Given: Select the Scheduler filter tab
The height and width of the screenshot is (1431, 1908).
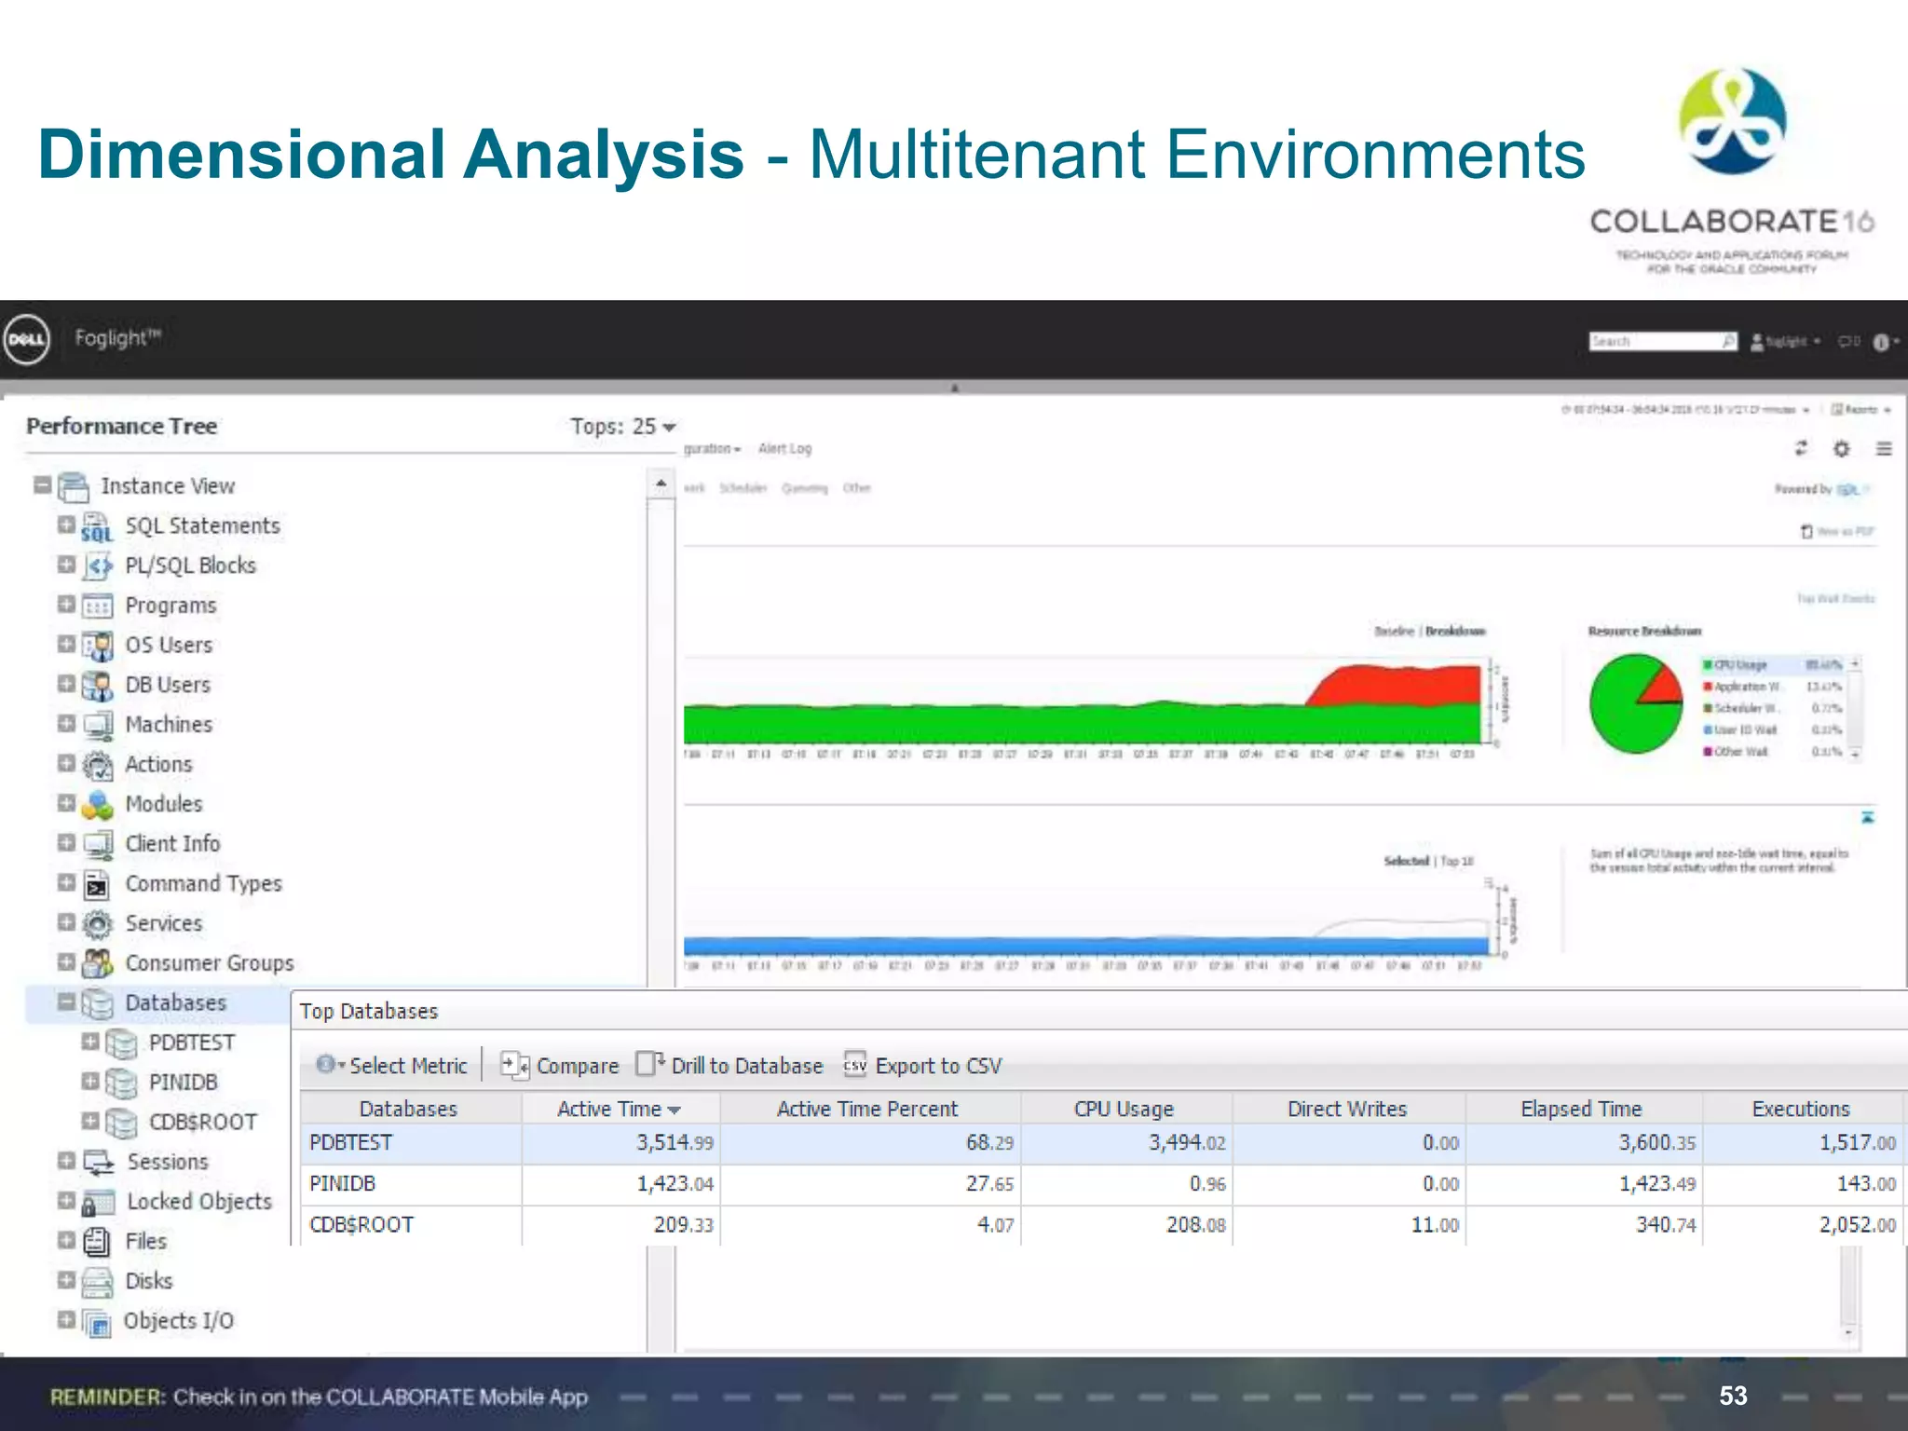Looking at the screenshot, I should click(743, 488).
